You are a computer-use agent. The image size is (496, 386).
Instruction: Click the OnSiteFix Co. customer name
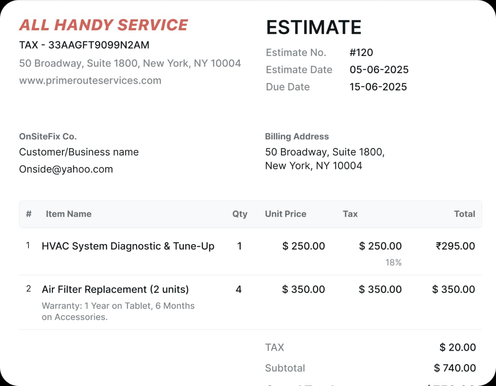coord(48,137)
